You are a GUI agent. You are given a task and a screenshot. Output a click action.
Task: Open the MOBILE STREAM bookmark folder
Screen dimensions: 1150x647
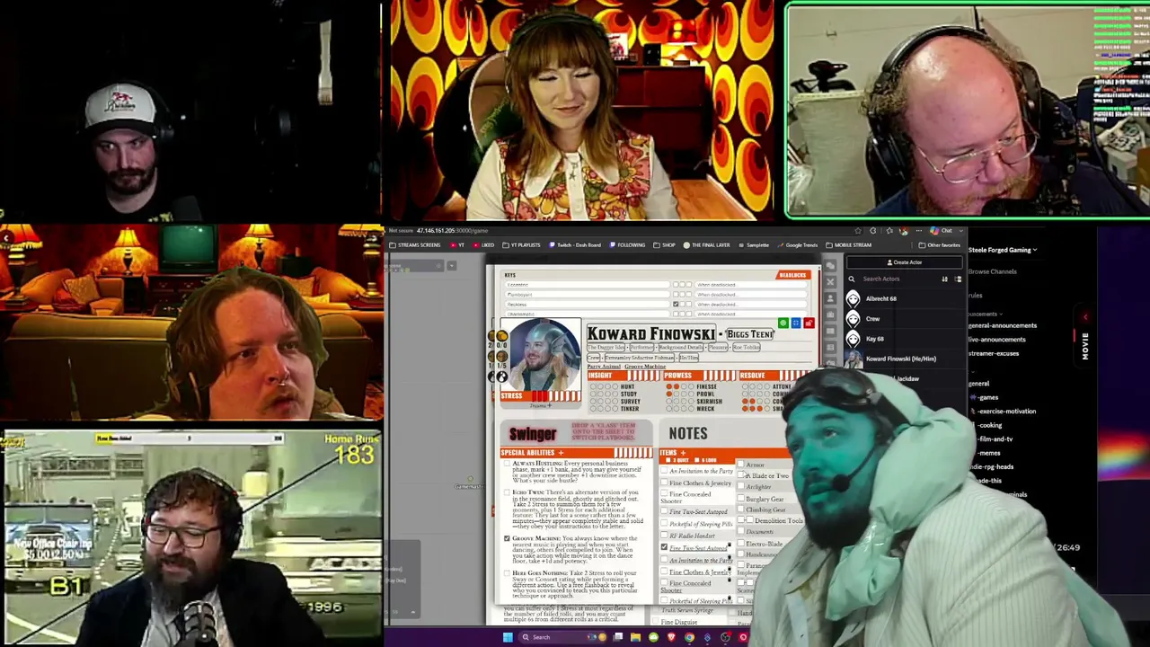tap(848, 245)
